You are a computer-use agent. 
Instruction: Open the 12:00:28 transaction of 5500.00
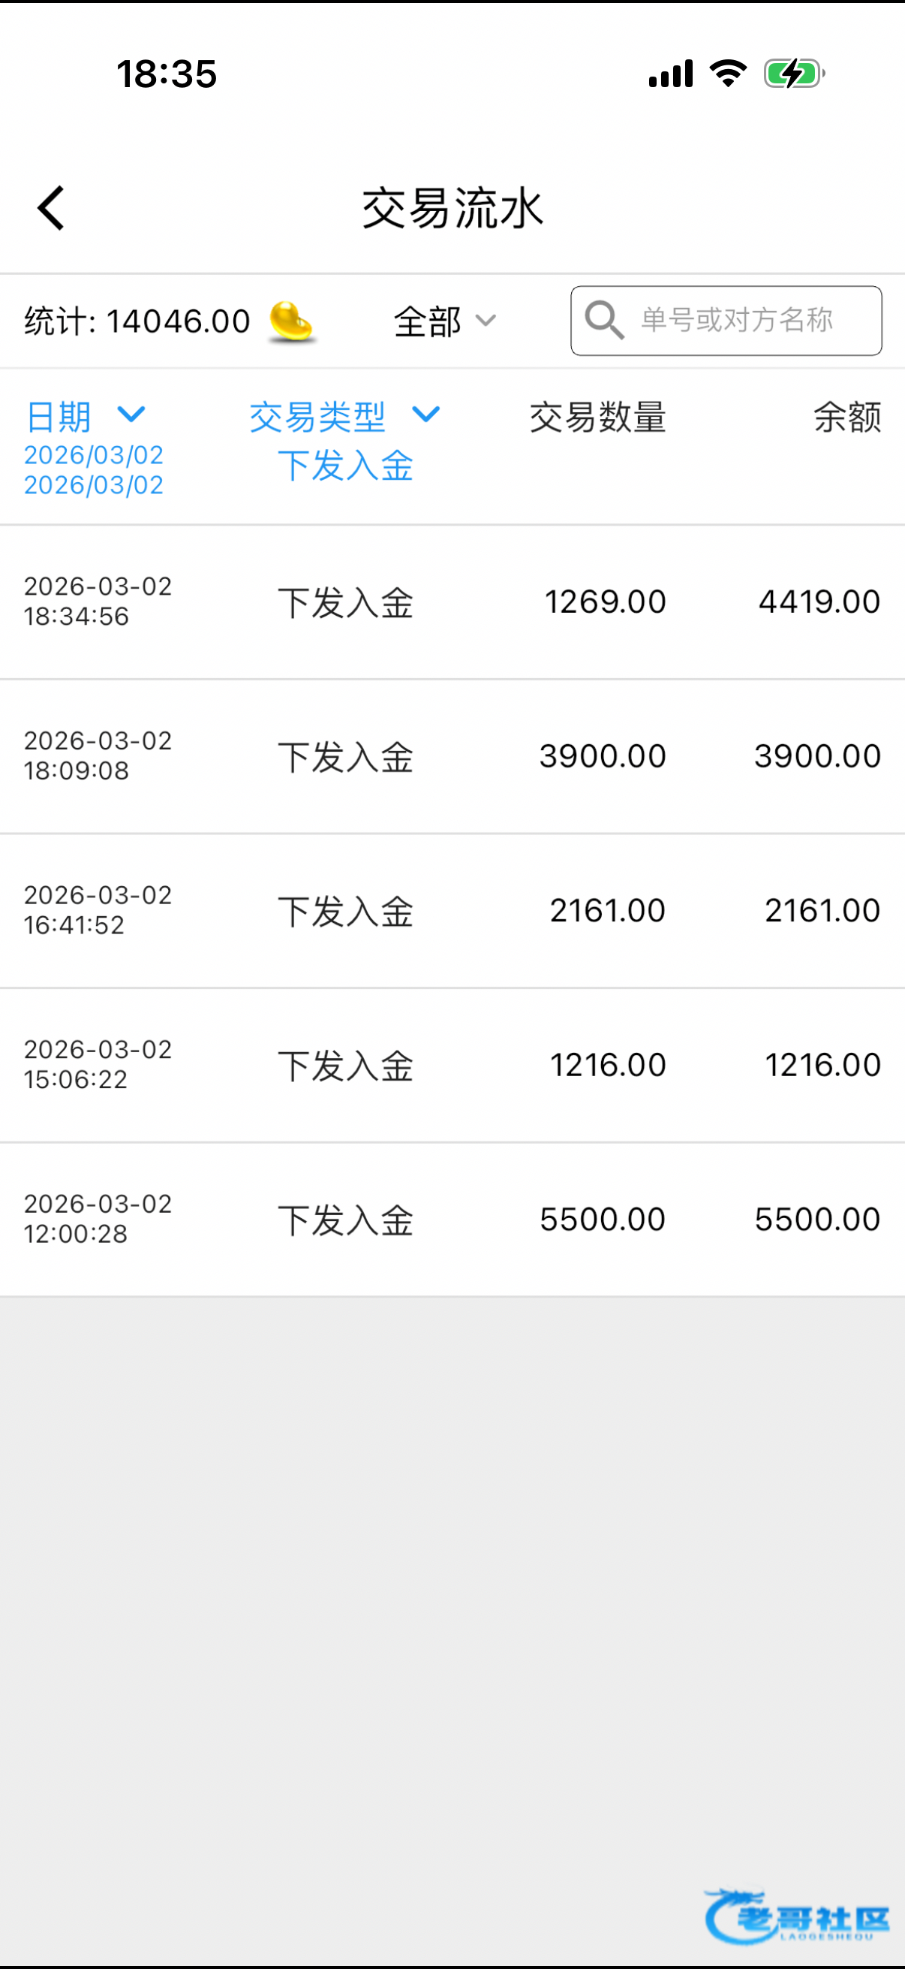(452, 1220)
